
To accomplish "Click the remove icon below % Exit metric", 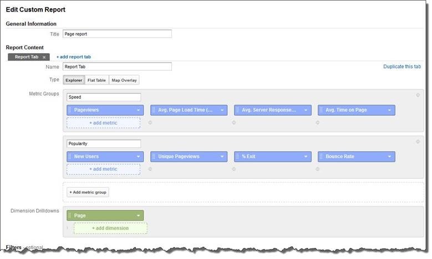I will (x=233, y=169).
